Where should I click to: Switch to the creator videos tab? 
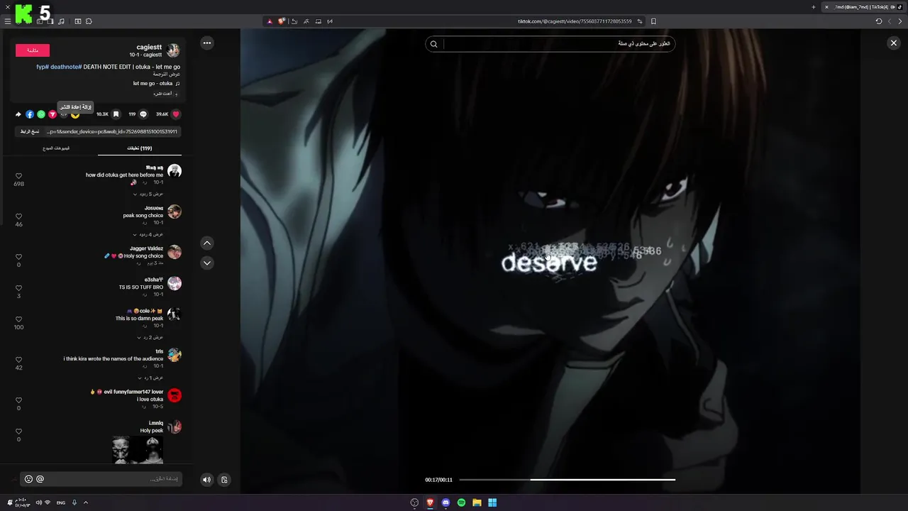pos(56,148)
